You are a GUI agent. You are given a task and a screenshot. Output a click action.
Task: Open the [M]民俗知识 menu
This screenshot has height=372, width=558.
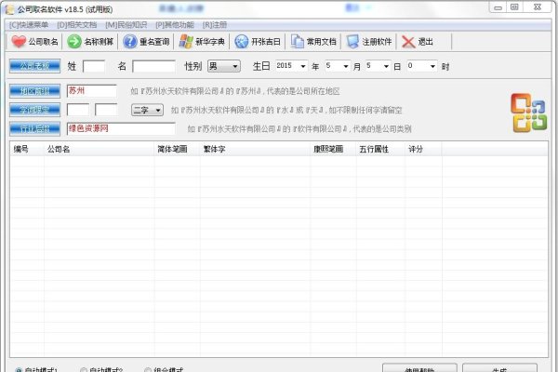(x=126, y=24)
